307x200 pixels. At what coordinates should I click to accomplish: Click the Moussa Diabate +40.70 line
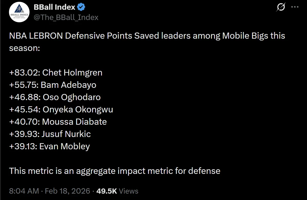[x=58, y=122]
